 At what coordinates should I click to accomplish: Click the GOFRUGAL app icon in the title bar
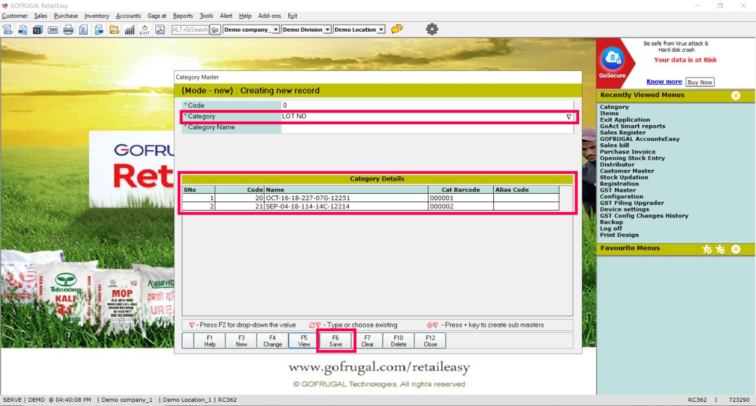tap(5, 6)
